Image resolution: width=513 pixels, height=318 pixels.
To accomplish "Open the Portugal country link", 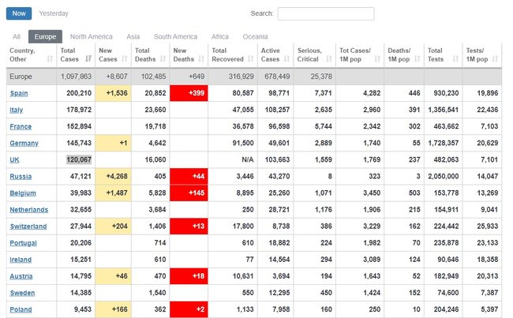I will (x=23, y=243).
